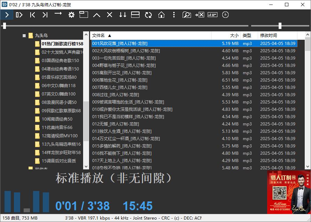Sort files by the 大小 column header
This screenshot has height=222, width=311.
(234, 36)
